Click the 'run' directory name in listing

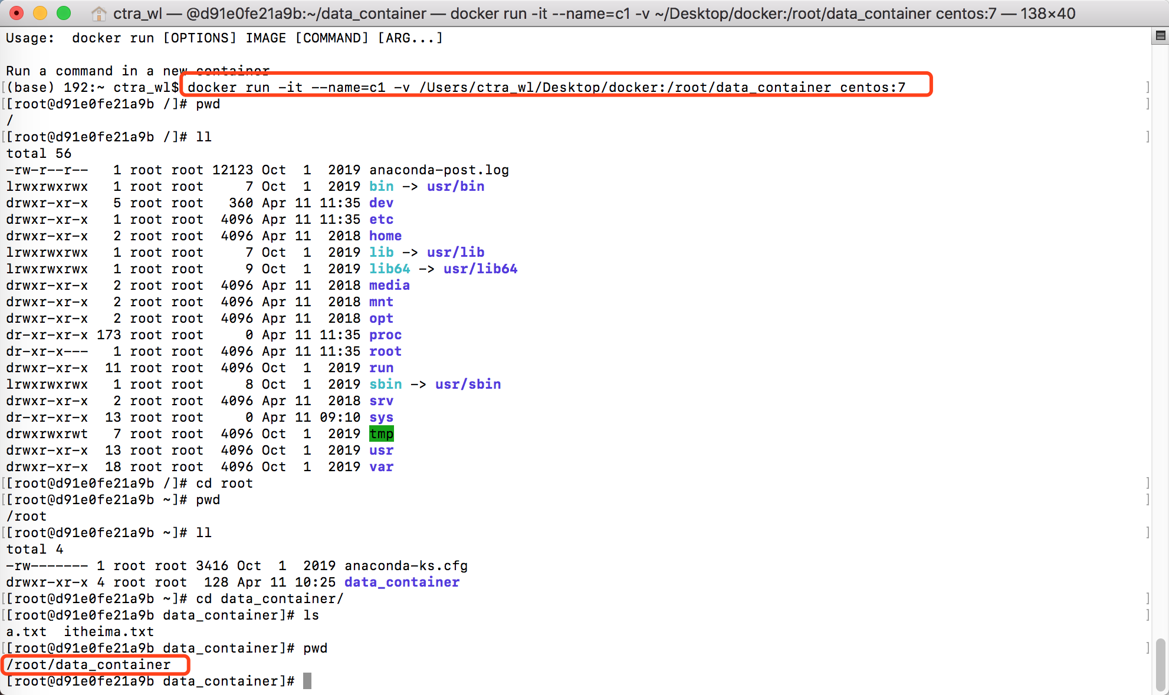point(381,368)
